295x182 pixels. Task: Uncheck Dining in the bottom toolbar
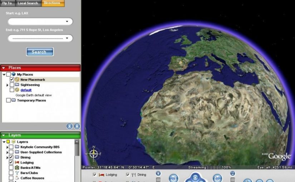pos(128,175)
